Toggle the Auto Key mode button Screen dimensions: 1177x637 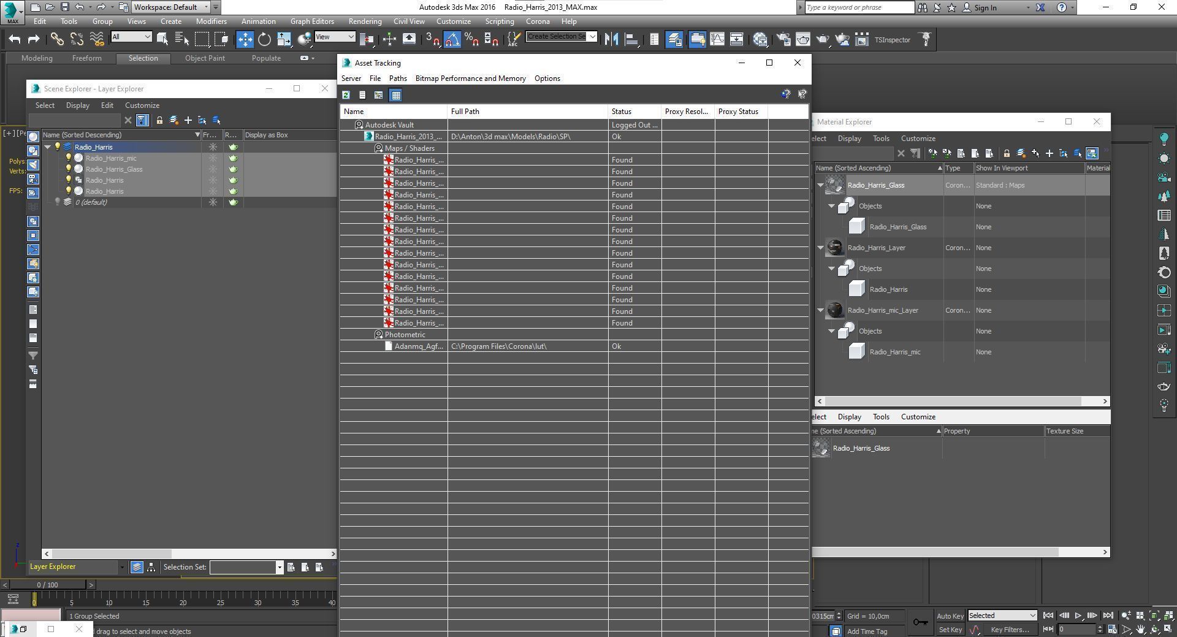coord(950,616)
